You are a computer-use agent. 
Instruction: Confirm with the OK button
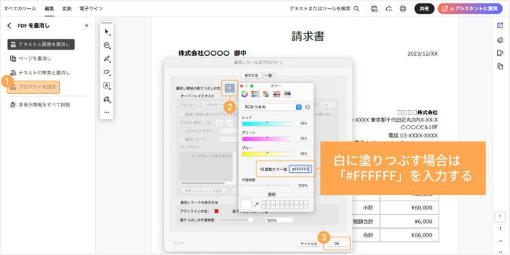click(337, 243)
